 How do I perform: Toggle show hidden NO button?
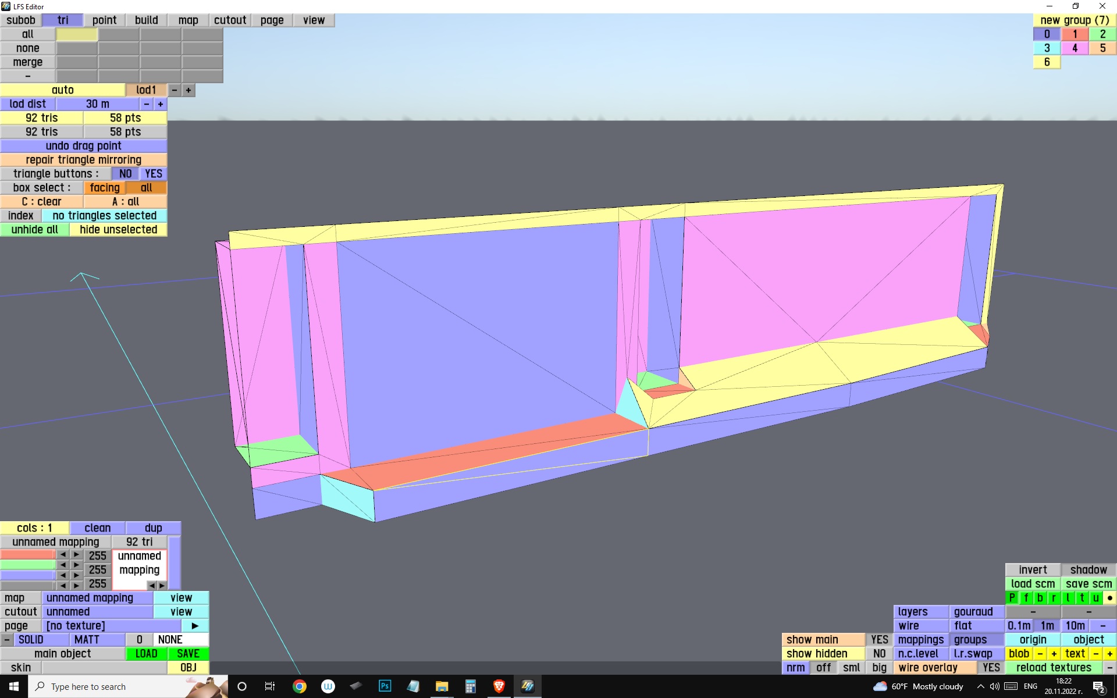(879, 654)
